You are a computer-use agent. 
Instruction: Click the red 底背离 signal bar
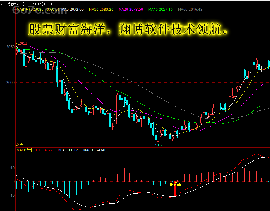(x=175, y=189)
